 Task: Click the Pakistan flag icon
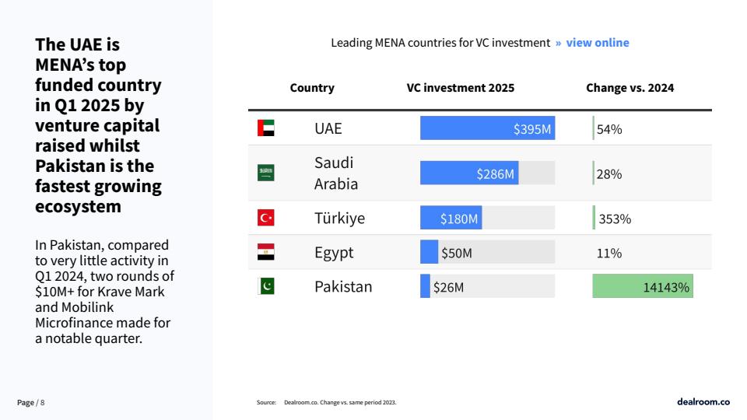[266, 286]
